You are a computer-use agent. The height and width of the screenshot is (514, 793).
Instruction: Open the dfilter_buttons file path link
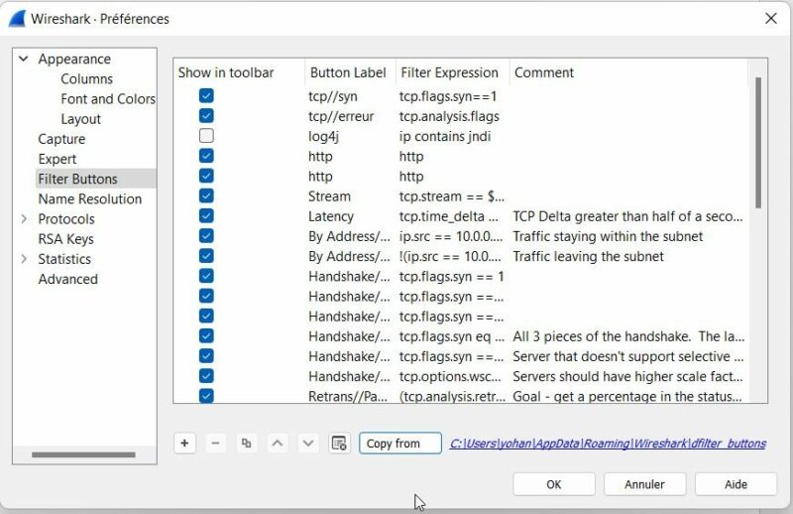tap(608, 444)
